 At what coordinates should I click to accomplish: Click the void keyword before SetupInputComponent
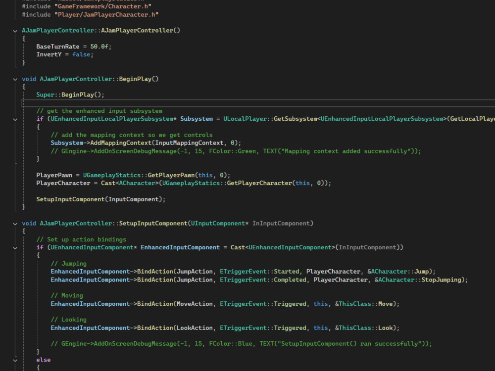click(29, 224)
